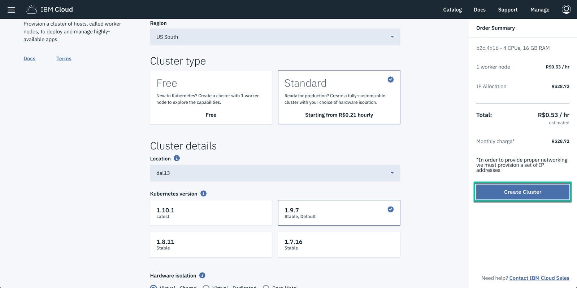The width and height of the screenshot is (577, 288).
Task: Open the Location dropdown showing dal13
Action: pos(275,173)
